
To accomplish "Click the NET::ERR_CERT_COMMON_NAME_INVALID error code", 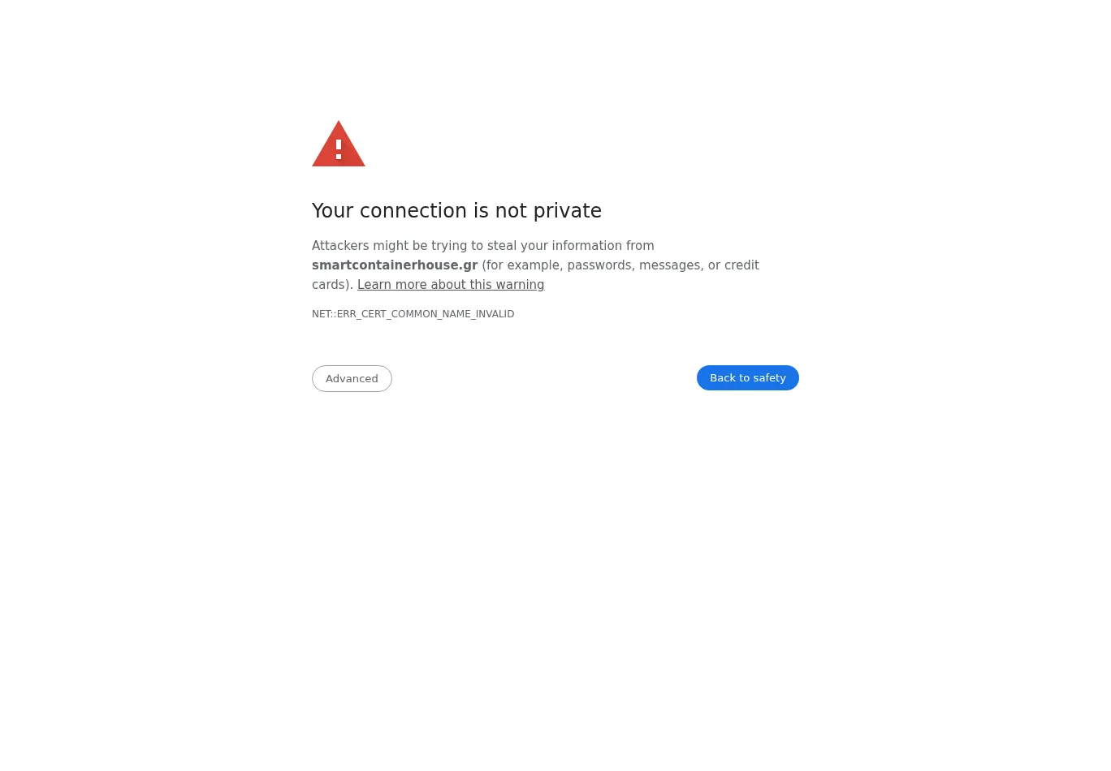I will click(413, 314).
